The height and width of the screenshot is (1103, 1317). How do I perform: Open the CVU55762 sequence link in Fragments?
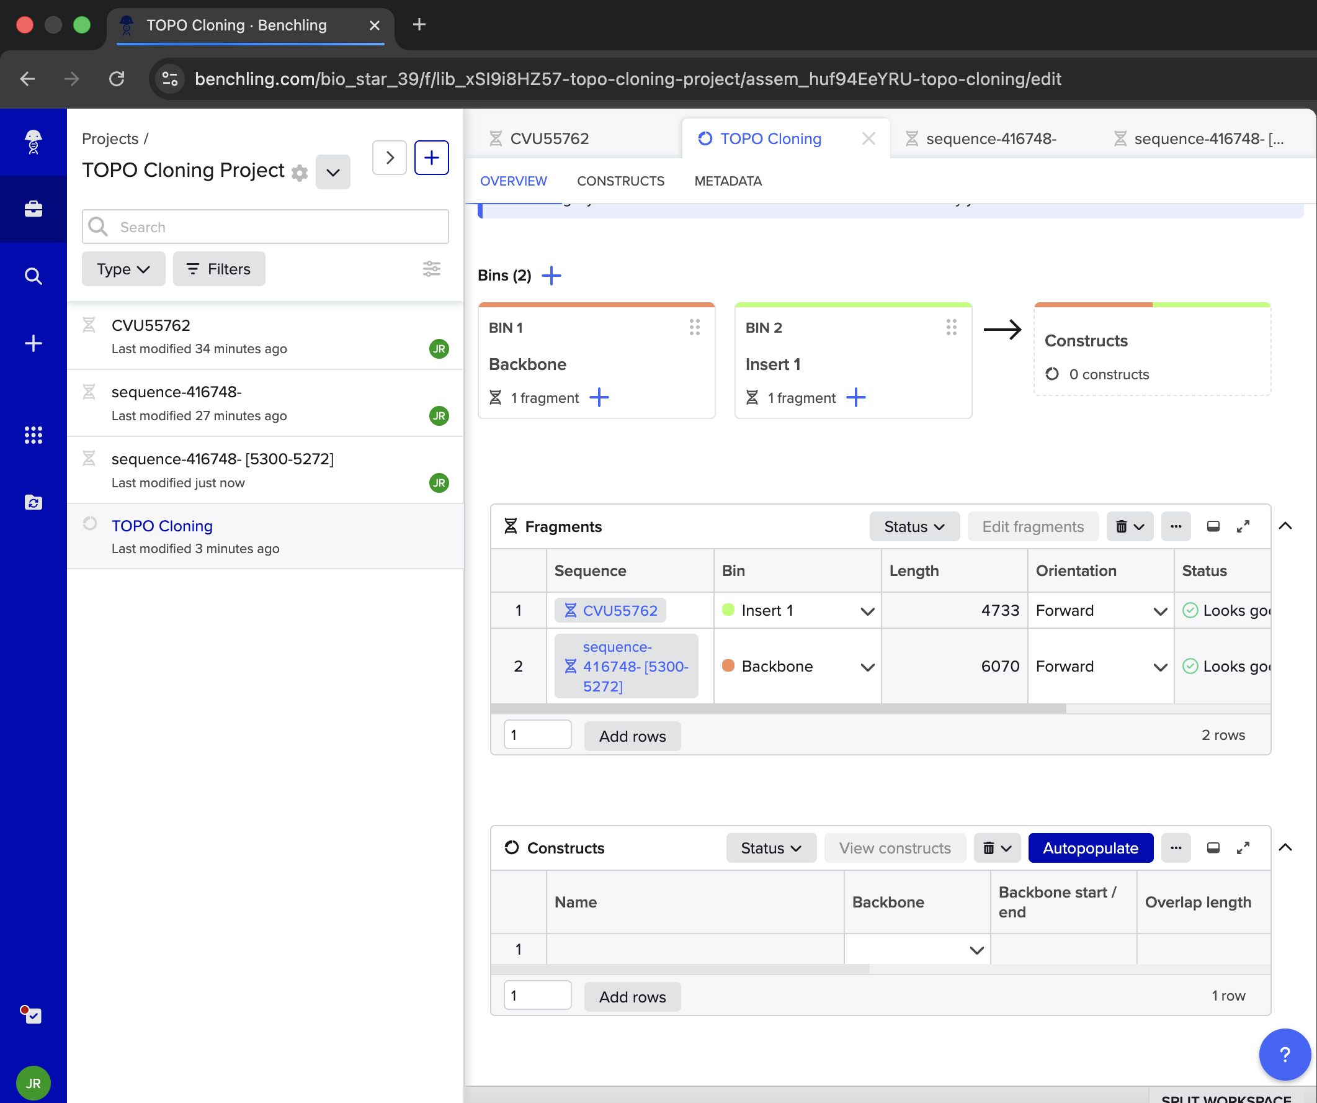[x=610, y=611]
